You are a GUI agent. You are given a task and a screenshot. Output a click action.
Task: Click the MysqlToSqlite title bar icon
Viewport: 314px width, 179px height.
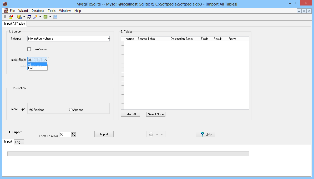(5, 4)
